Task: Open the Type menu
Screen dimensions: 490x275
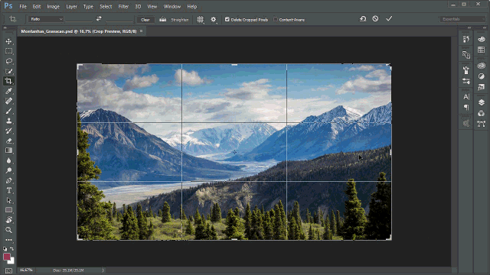Action: click(88, 6)
